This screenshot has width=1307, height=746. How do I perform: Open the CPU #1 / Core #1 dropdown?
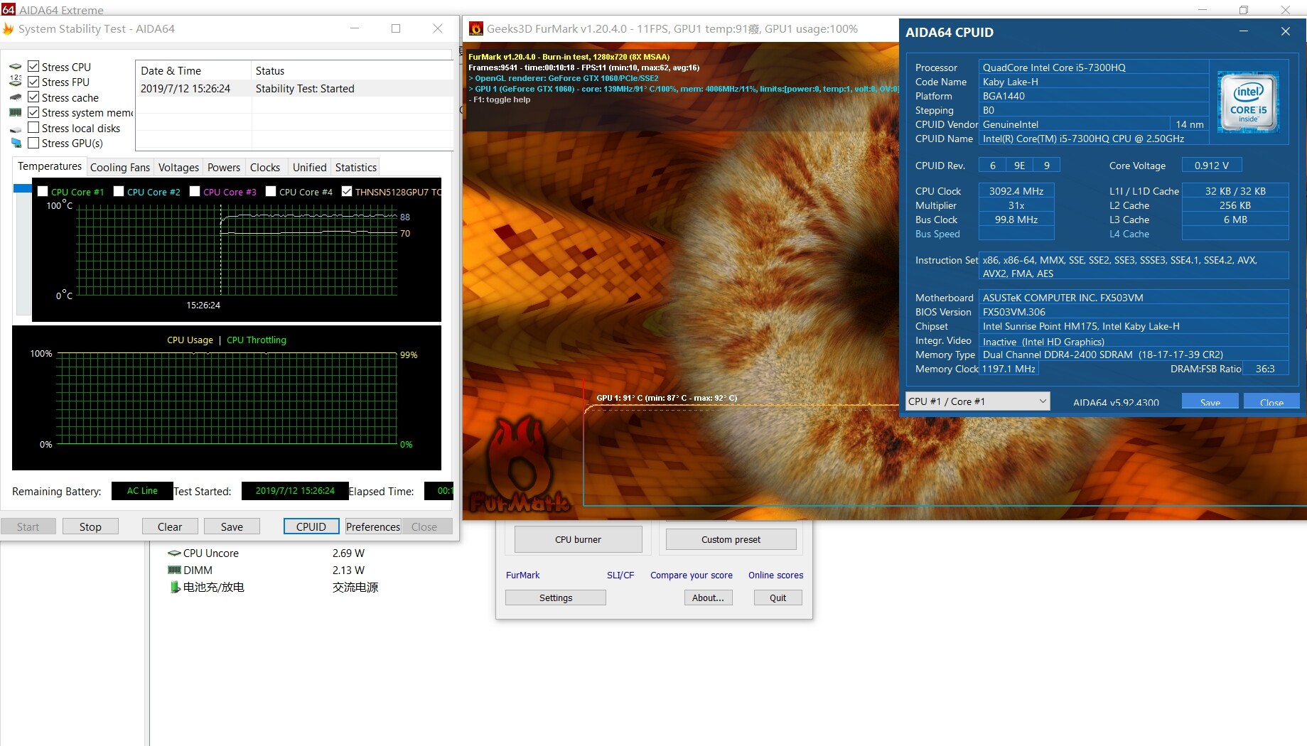click(977, 401)
